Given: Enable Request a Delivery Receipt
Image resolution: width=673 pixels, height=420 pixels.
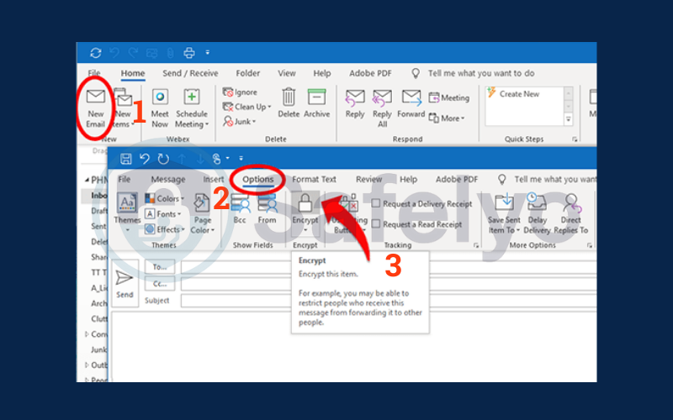Looking at the screenshot, I should tap(377, 204).
